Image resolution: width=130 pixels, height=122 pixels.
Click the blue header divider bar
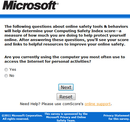coord(65,17)
